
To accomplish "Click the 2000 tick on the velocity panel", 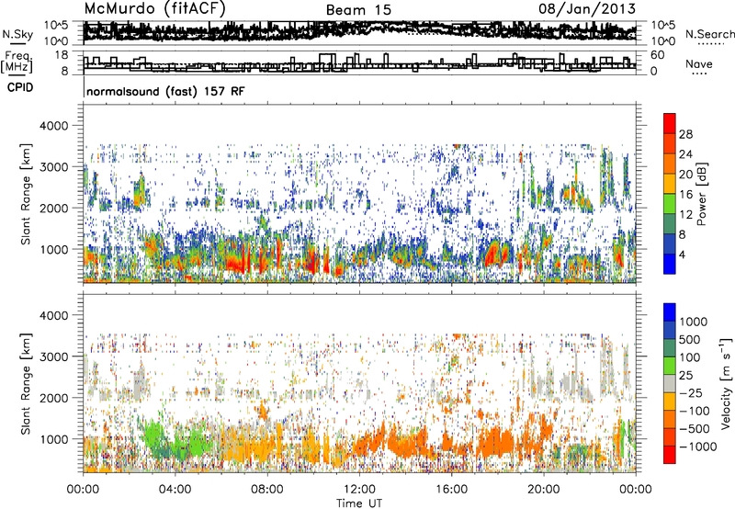I will tap(54, 398).
